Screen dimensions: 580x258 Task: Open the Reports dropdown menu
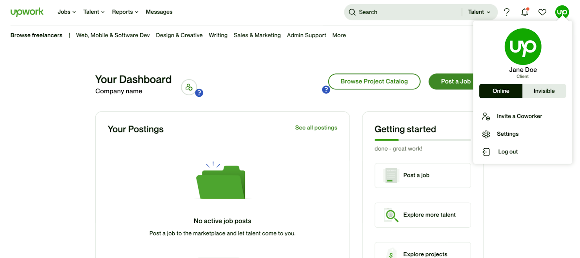(x=125, y=12)
